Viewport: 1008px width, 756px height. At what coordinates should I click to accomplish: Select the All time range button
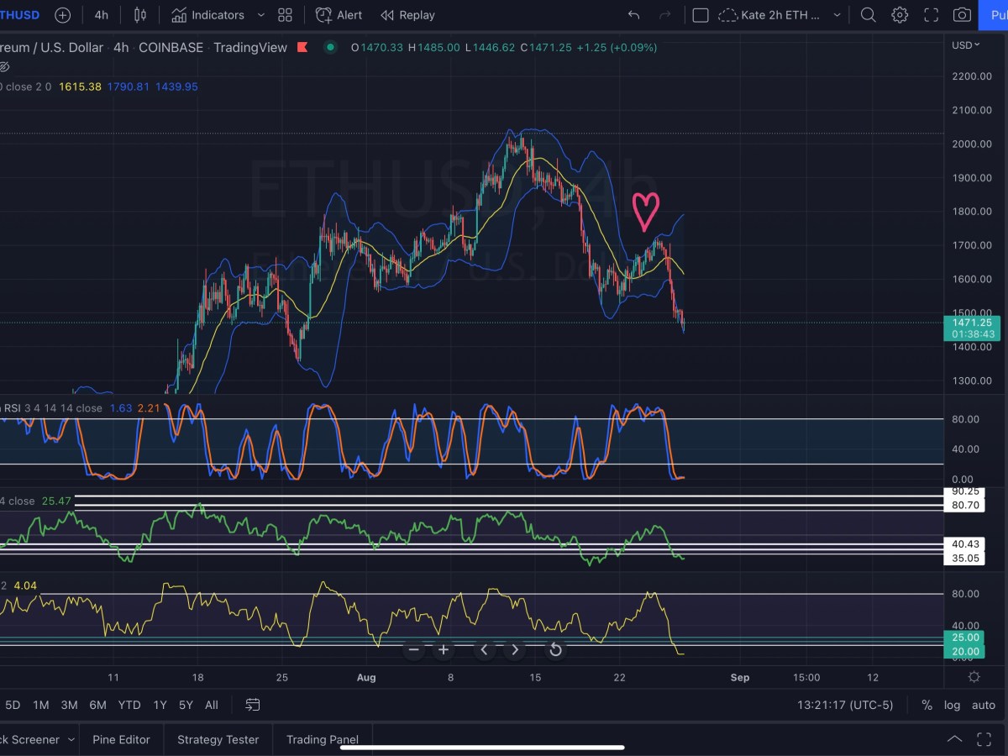211,705
